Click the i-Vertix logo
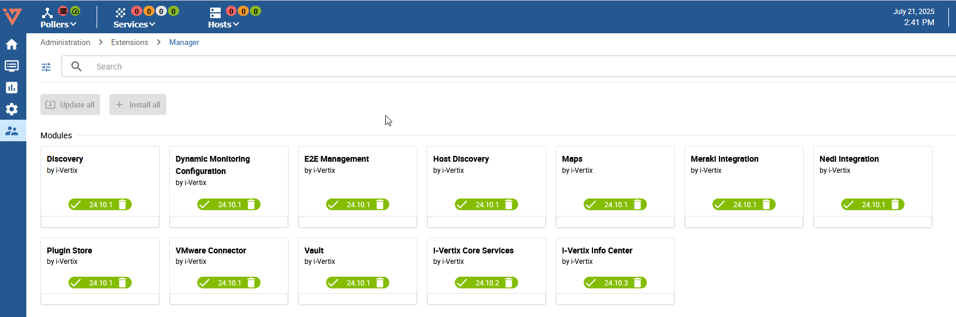956x317 pixels. click(12, 16)
